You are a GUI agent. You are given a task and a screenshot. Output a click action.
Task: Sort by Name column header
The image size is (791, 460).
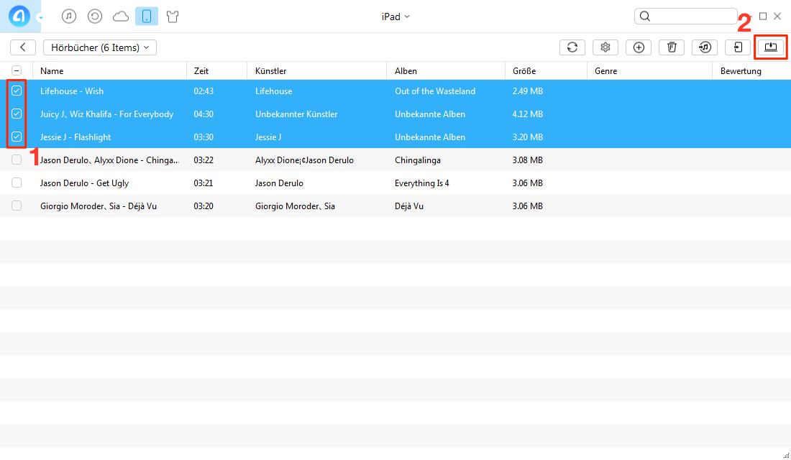click(x=109, y=71)
